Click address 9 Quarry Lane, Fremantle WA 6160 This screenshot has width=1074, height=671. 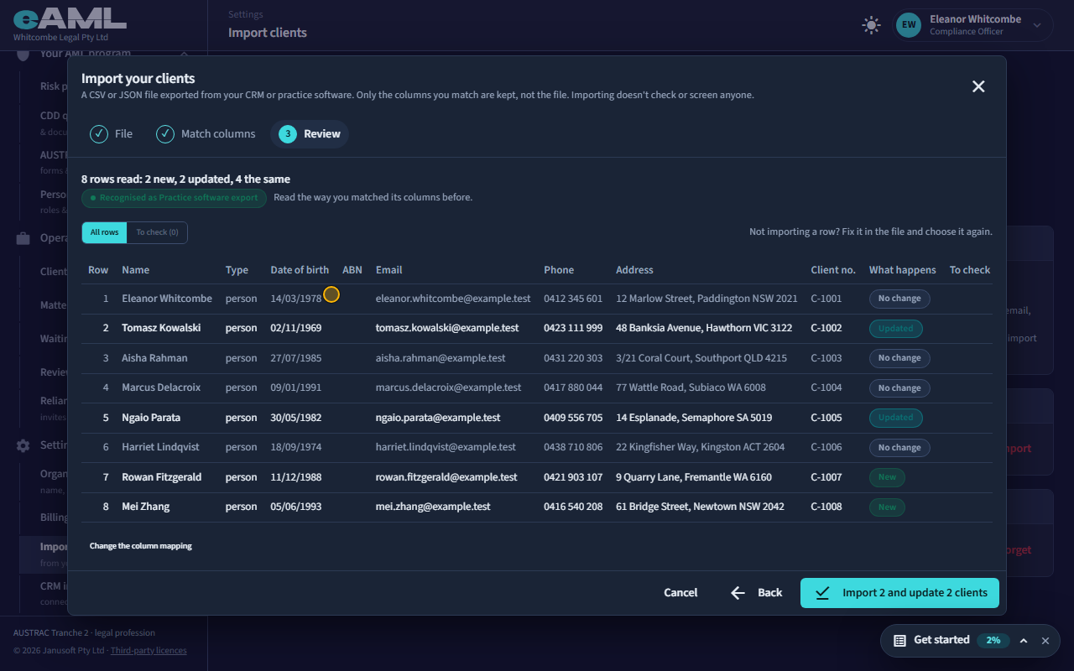click(694, 477)
